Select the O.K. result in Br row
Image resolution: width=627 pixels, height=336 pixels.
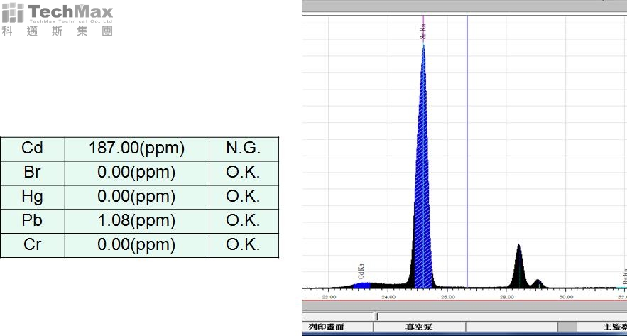(244, 173)
